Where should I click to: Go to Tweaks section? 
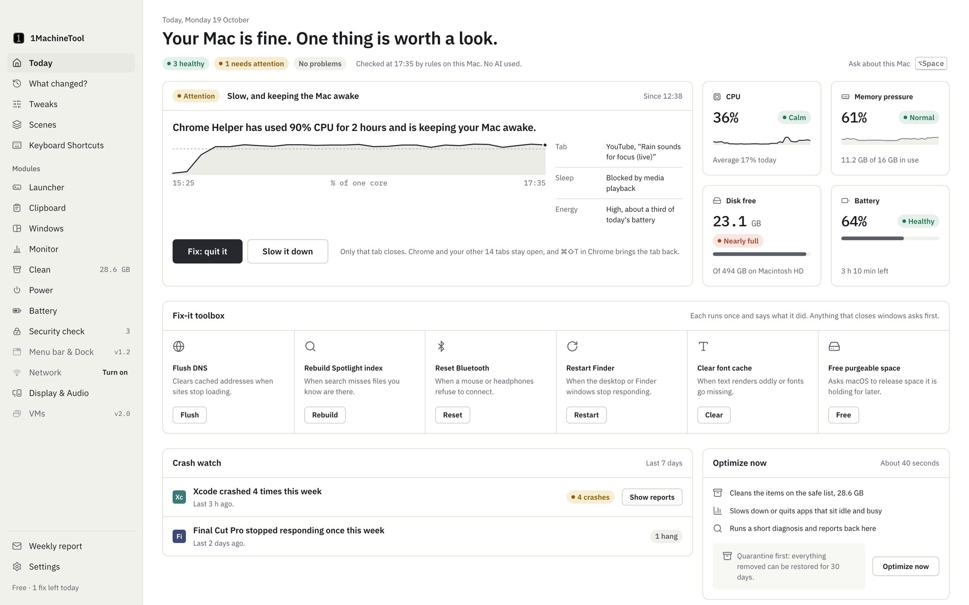[71, 104]
